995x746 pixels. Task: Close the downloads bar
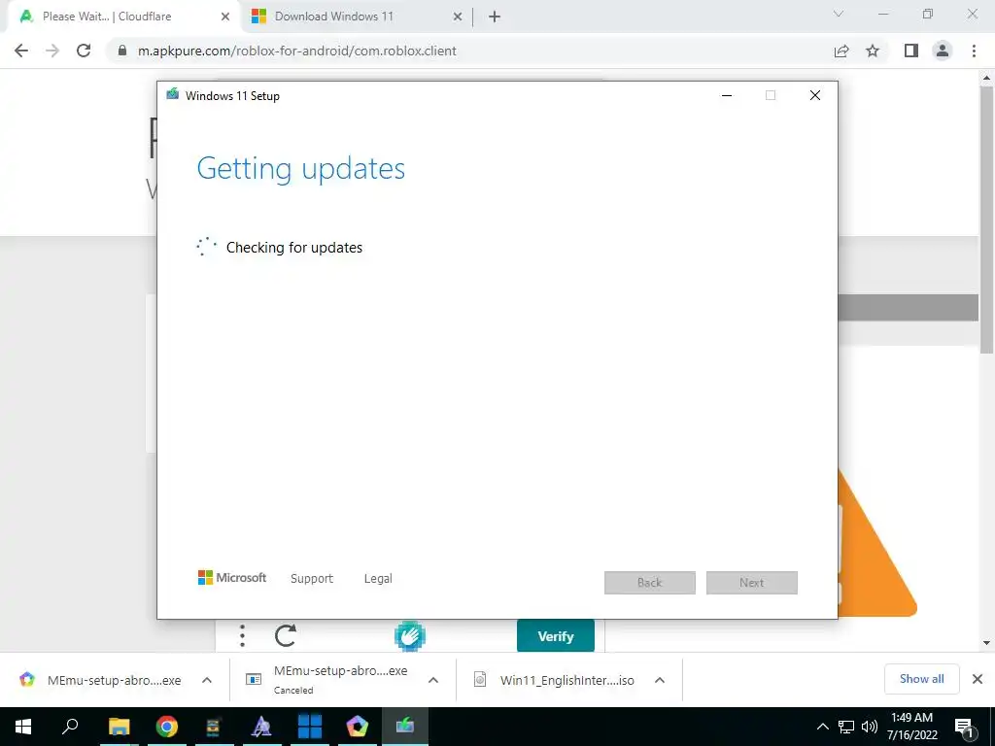978,679
